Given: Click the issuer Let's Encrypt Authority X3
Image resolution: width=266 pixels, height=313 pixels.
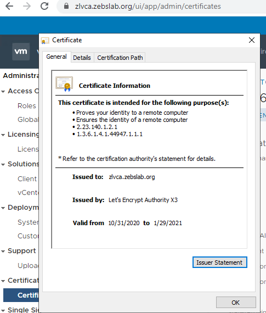Looking at the screenshot, I should (143, 200).
